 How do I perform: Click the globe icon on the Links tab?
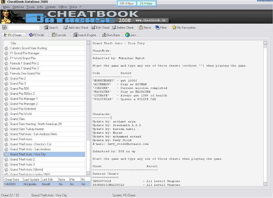[127, 34]
